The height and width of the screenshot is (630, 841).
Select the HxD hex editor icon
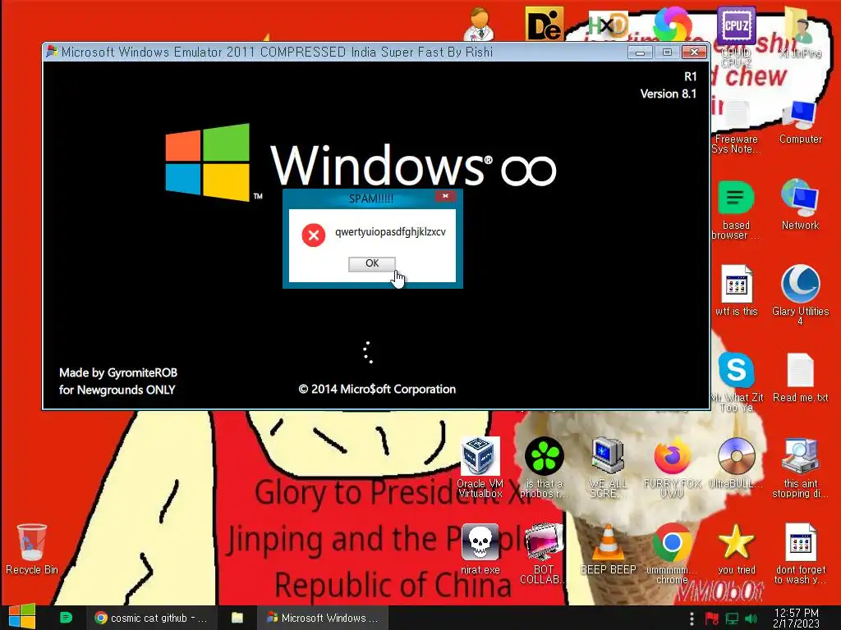(x=608, y=25)
